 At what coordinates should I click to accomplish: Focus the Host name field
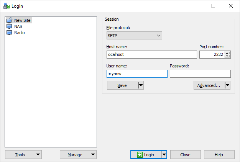coord(151,55)
